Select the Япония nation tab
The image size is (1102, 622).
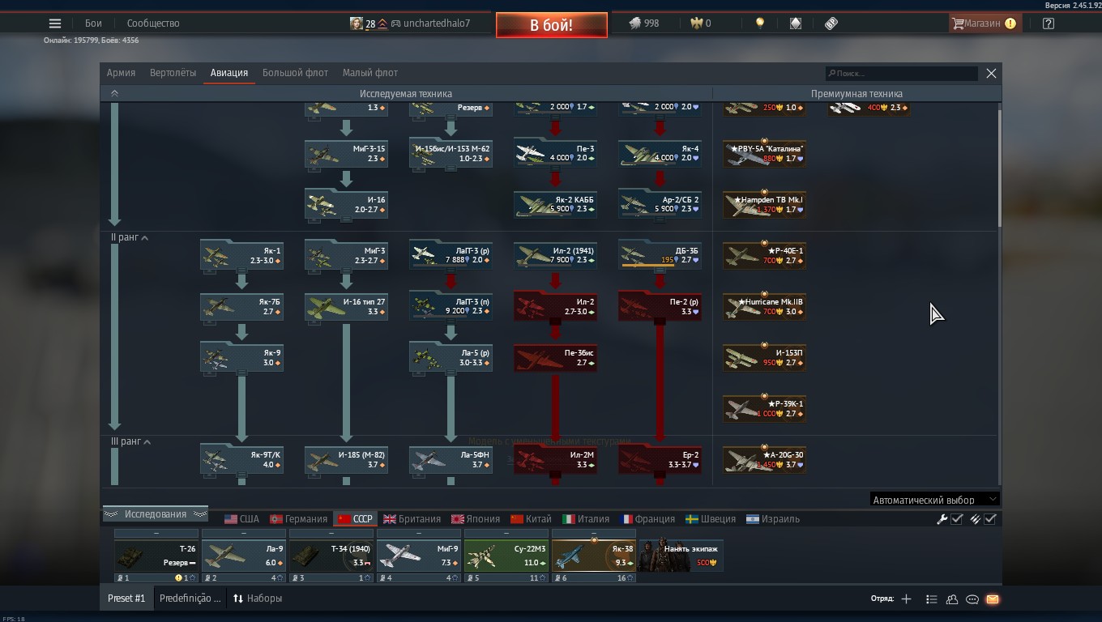[476, 519]
